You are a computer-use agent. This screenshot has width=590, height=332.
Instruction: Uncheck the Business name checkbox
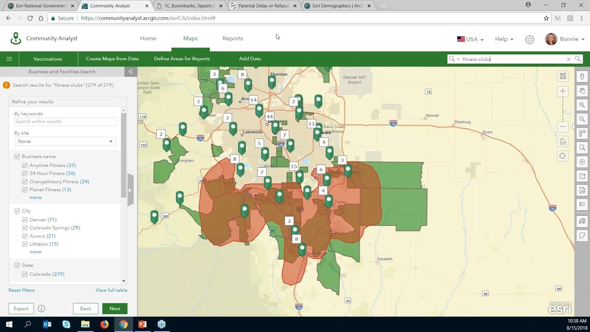(17, 157)
